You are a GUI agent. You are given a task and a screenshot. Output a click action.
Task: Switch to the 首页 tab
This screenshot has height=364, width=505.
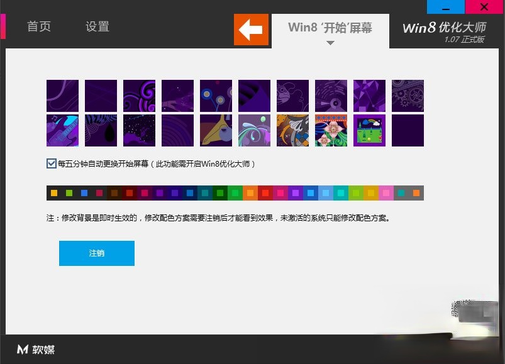click(38, 26)
